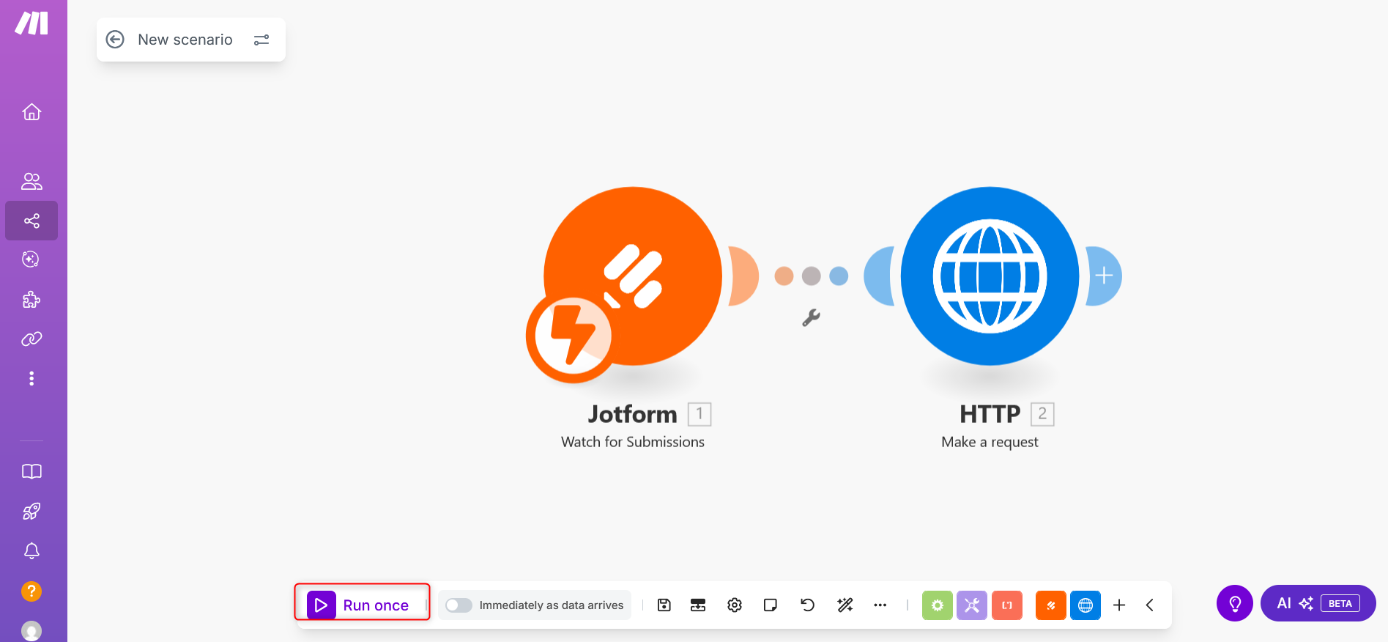Click the number 2 badge beside HTTP
Viewport: 1388px width, 642px height.
(1042, 414)
